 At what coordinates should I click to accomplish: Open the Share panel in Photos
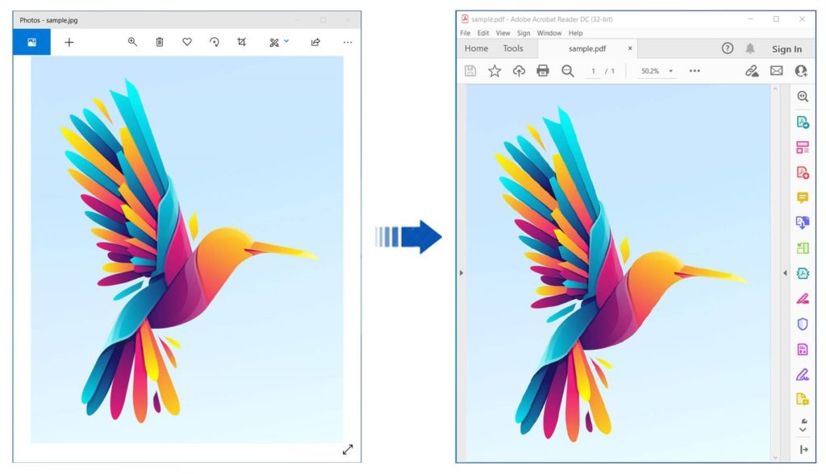[x=315, y=42]
